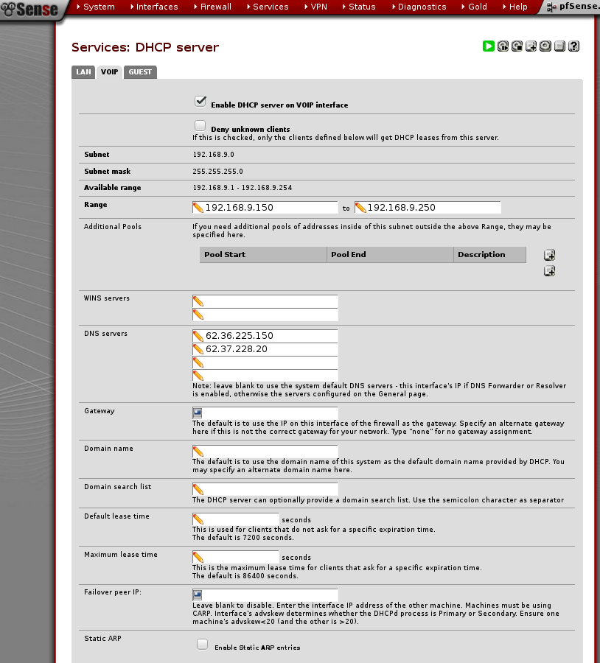Viewport: 600px width, 663px height.
Task: Click the second WINS servers field
Action: coord(265,315)
